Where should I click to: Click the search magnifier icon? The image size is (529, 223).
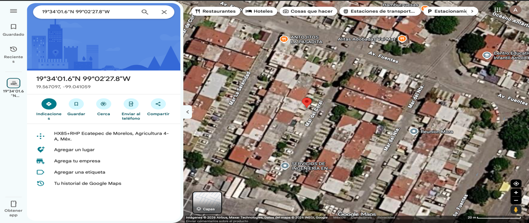(145, 12)
